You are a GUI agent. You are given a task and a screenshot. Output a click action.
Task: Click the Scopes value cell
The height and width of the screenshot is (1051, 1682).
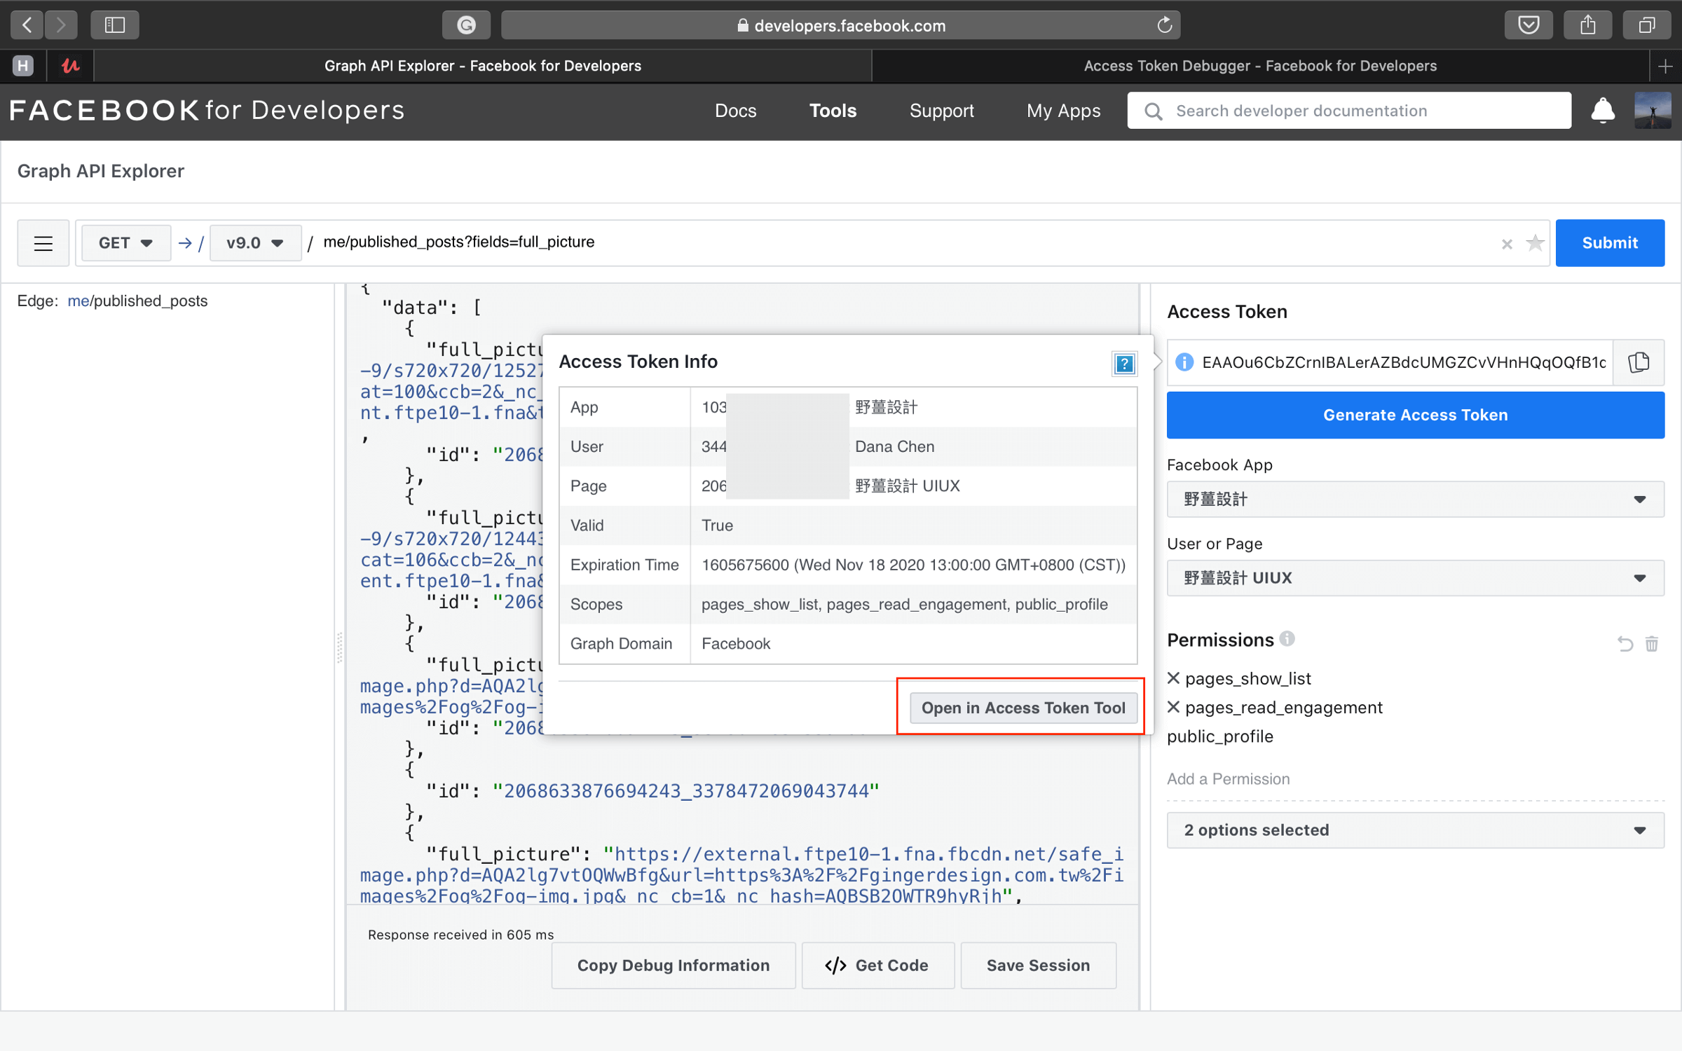click(913, 604)
